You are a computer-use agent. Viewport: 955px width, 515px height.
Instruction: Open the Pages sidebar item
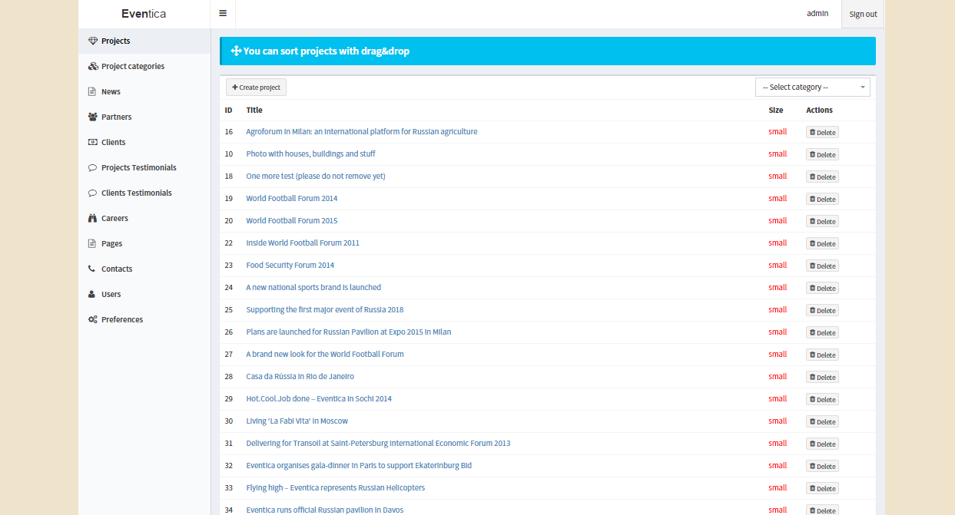[x=111, y=244]
